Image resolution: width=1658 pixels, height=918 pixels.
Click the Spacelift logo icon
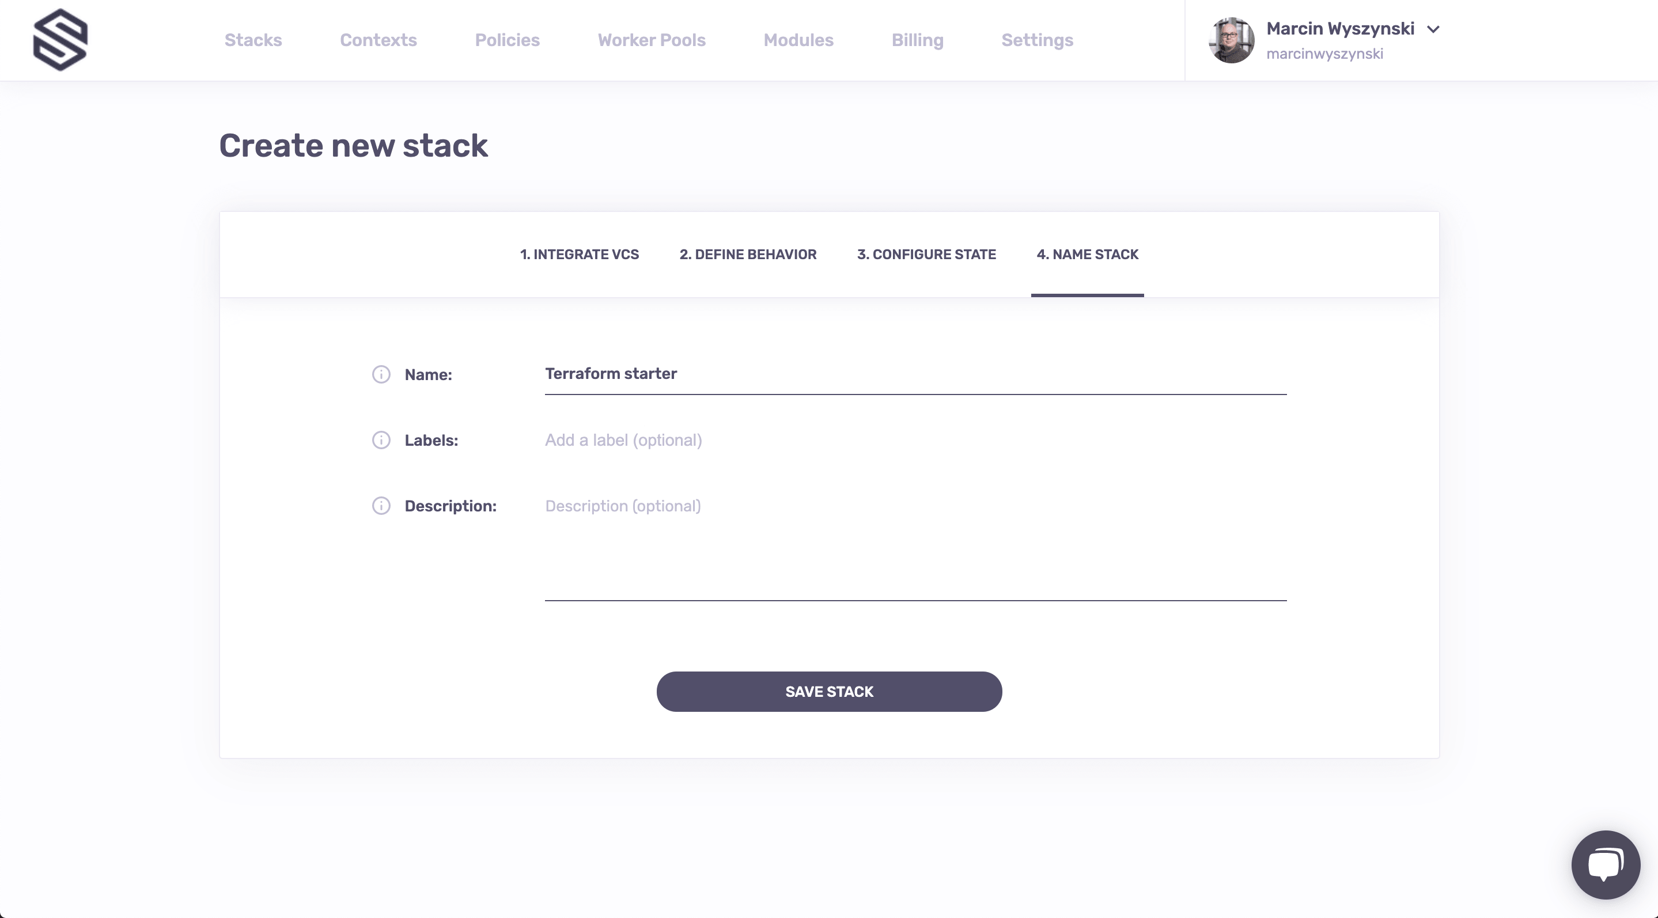click(x=60, y=40)
